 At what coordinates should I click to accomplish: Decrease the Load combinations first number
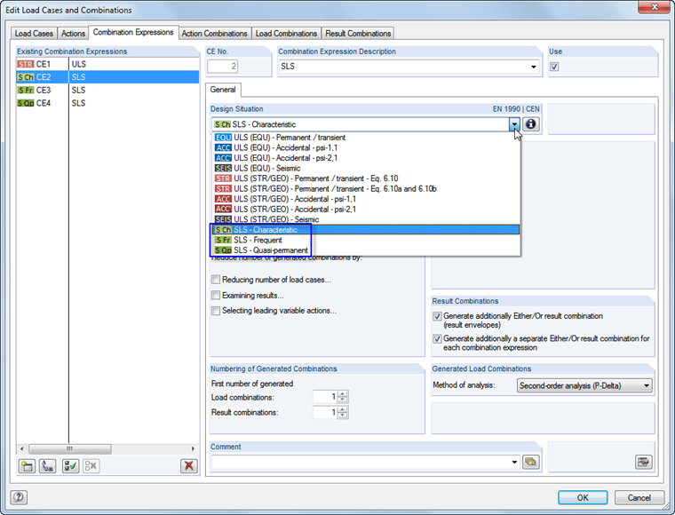click(343, 400)
